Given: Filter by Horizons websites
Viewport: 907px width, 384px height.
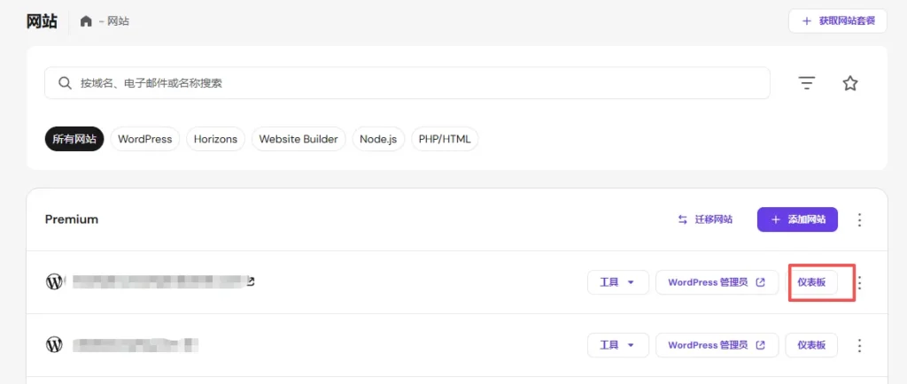Looking at the screenshot, I should click(215, 139).
